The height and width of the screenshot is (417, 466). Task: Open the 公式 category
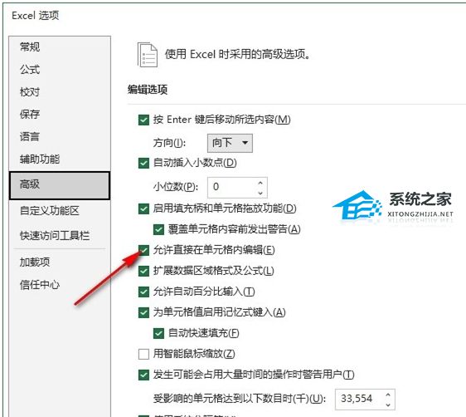pyautogui.click(x=29, y=70)
